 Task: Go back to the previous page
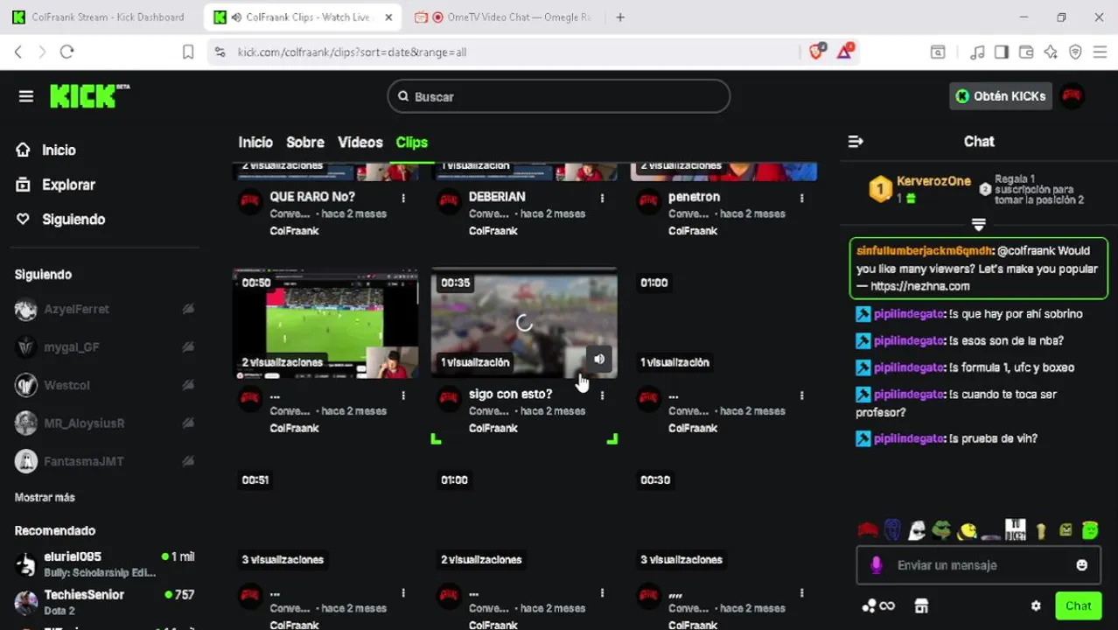[17, 52]
